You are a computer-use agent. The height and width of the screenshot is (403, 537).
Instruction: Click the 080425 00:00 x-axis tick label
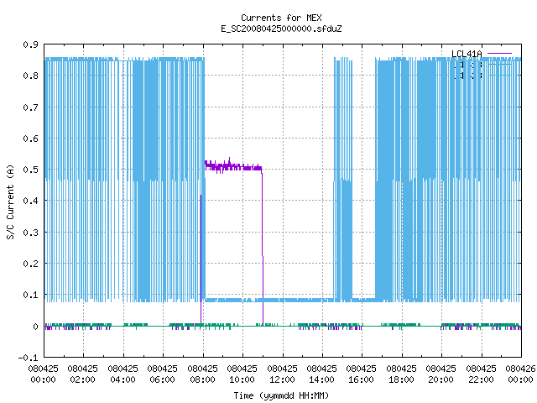pyautogui.click(x=43, y=374)
